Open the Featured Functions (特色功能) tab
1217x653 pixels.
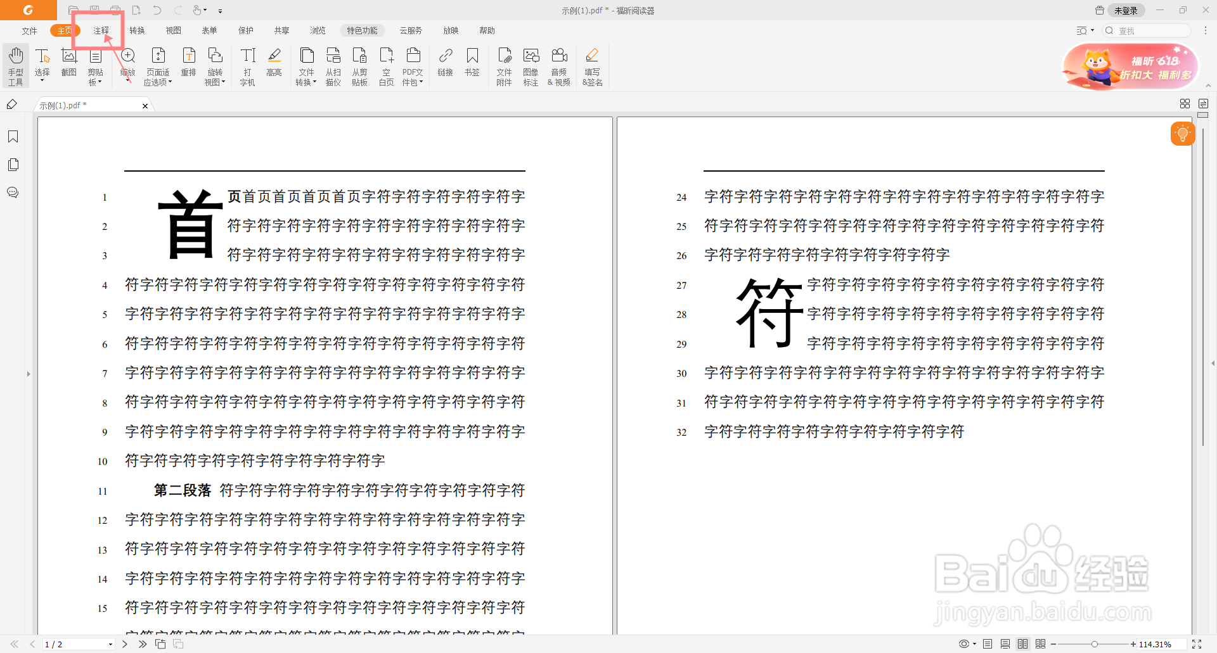[362, 30]
